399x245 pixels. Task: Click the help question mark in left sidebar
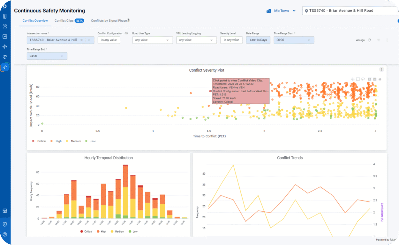pos(5,234)
